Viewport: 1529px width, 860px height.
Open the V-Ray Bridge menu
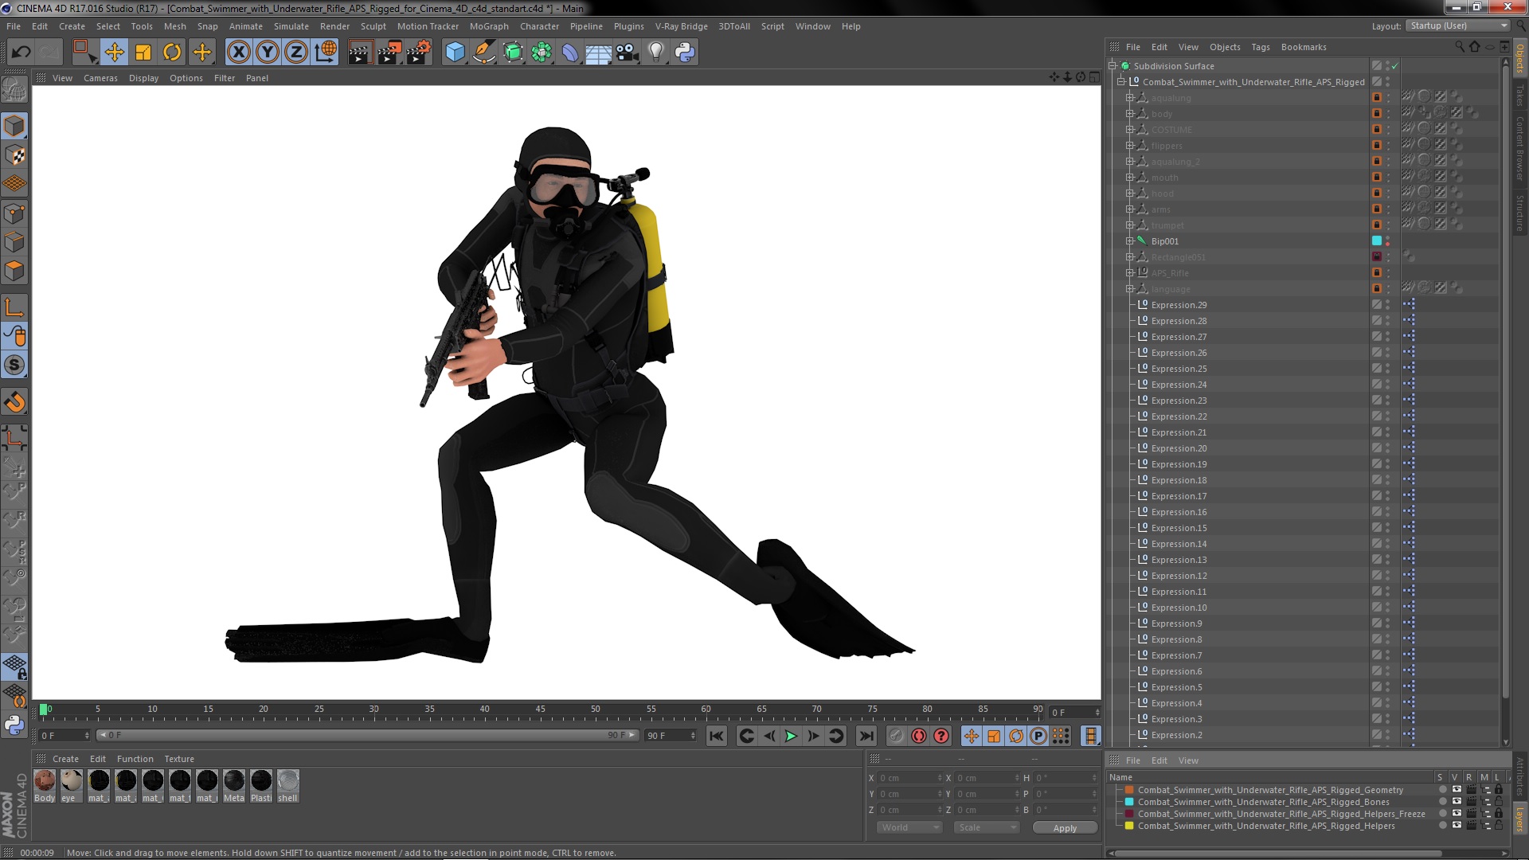click(x=681, y=26)
